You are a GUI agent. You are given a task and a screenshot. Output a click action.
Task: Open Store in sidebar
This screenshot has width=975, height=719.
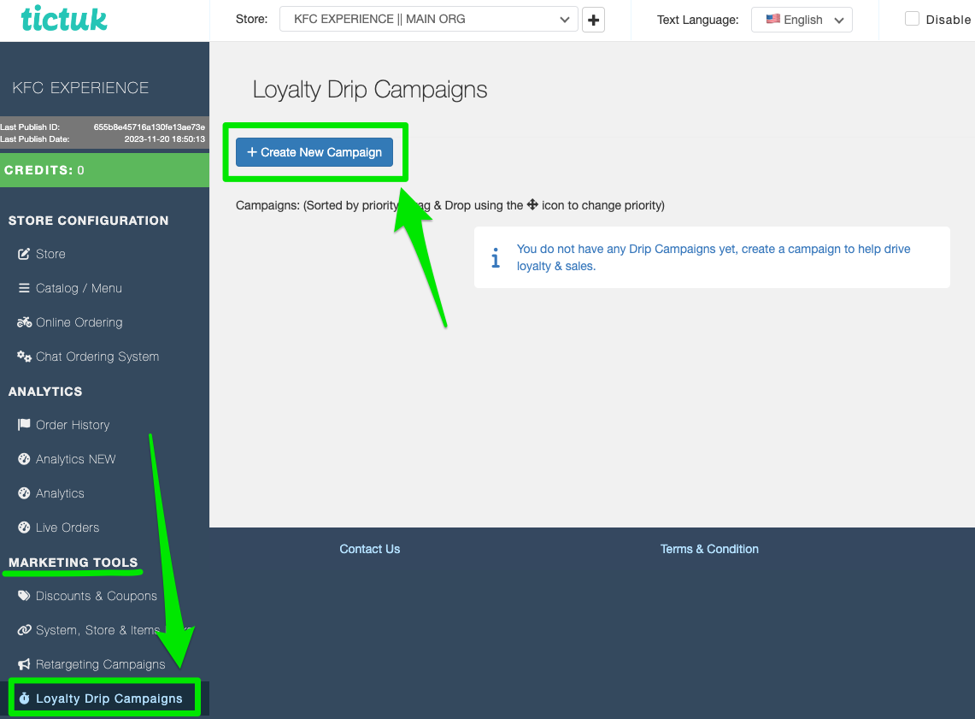pos(50,254)
